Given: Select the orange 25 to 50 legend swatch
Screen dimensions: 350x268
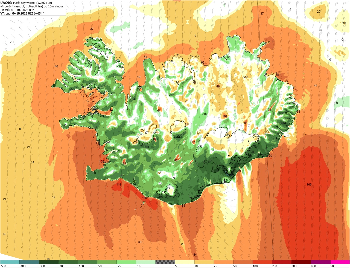Looking at the screenshot, I should tap(223, 262).
